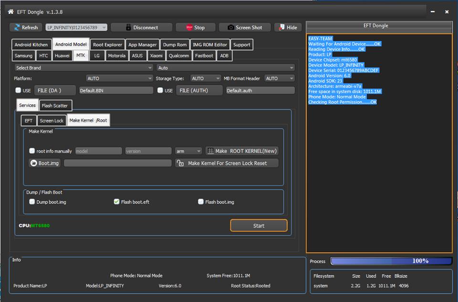Uncheck the Flash boot.eft option
The width and height of the screenshot is (458, 302).
point(116,201)
